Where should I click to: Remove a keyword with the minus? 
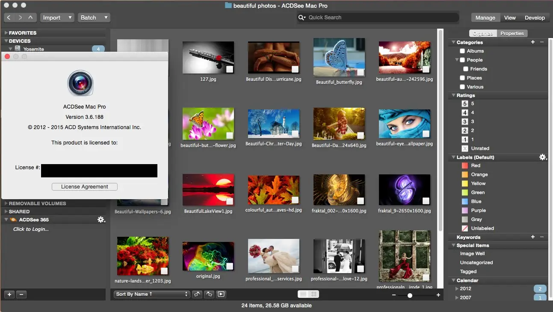coord(542,237)
